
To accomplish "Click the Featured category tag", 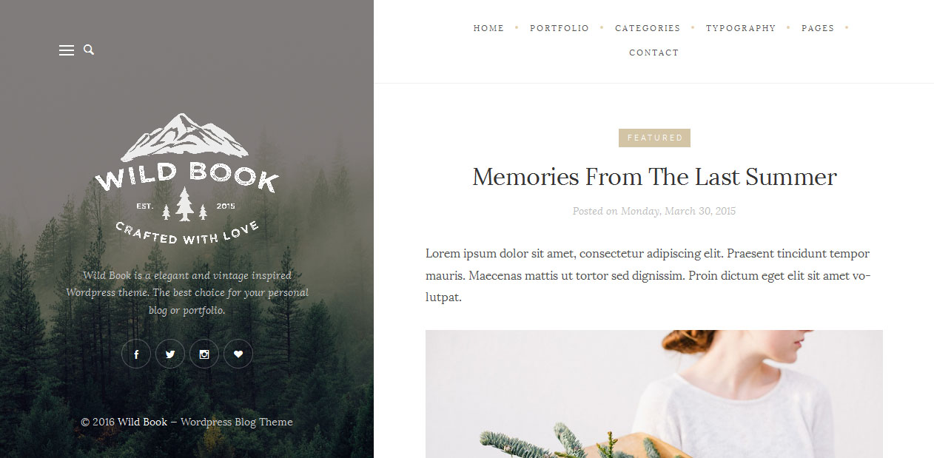I will (654, 138).
